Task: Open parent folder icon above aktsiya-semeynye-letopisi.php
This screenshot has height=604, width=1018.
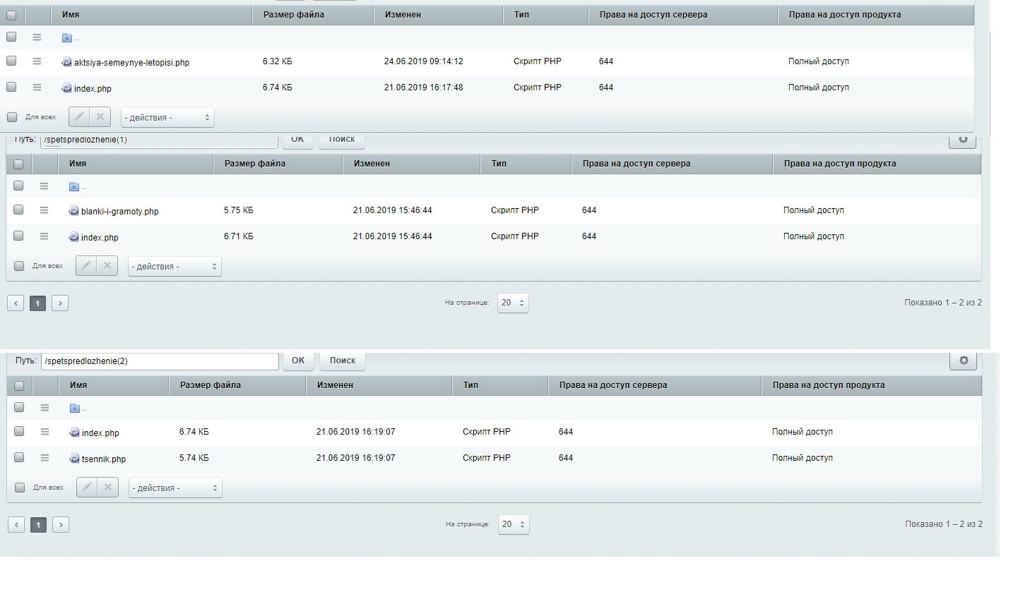Action: pos(67,38)
